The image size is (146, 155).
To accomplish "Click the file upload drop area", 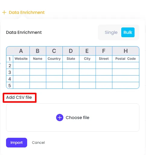I will point(73,118).
